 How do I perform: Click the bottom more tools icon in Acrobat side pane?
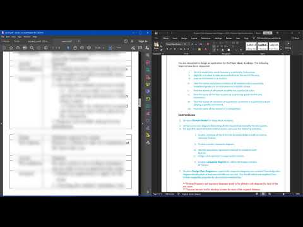click(x=148, y=143)
